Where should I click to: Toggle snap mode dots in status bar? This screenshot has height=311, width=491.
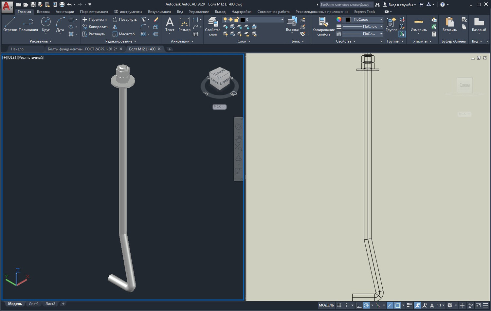(346, 305)
